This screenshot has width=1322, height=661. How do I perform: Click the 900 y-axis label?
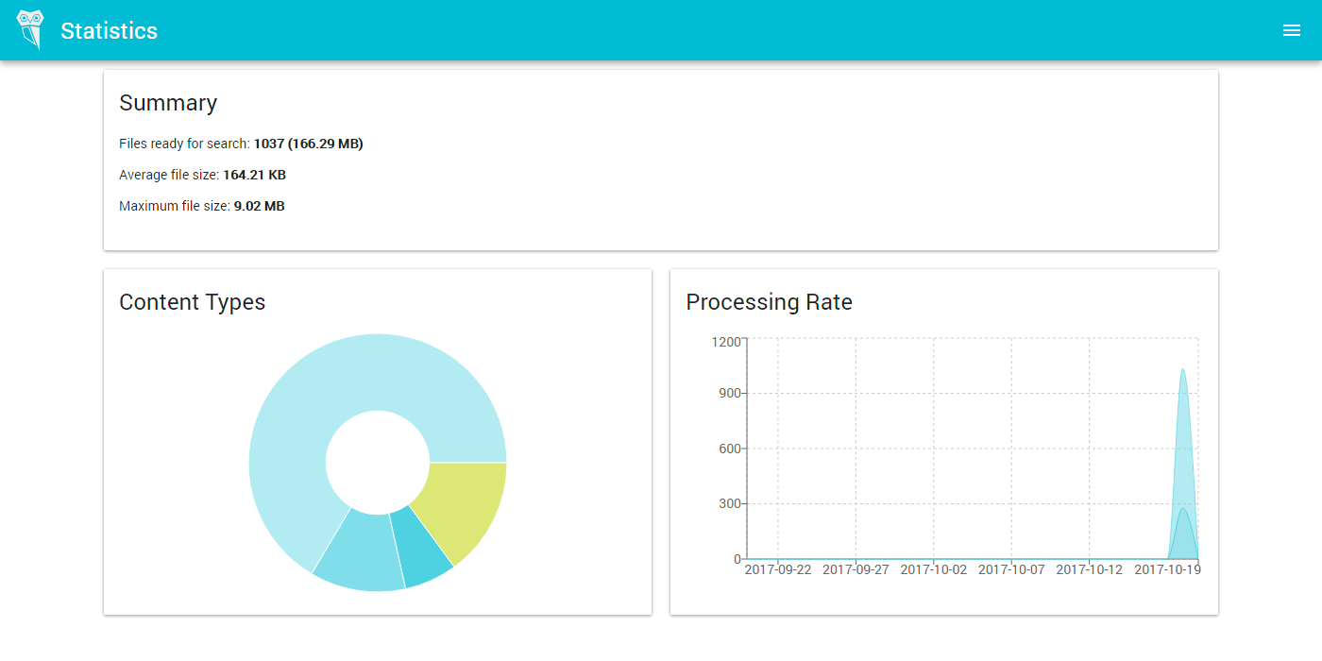(x=730, y=393)
